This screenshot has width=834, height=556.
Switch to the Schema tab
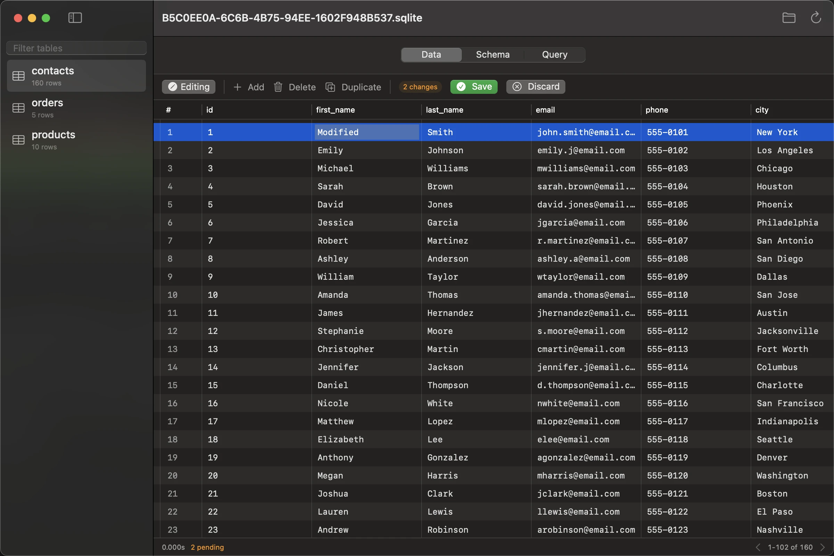[x=492, y=54]
